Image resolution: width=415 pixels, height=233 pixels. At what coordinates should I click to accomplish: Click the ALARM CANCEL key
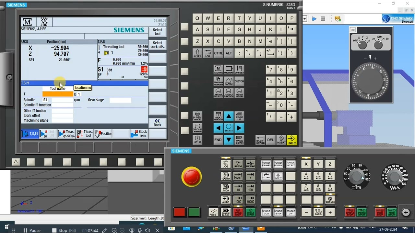click(197, 116)
